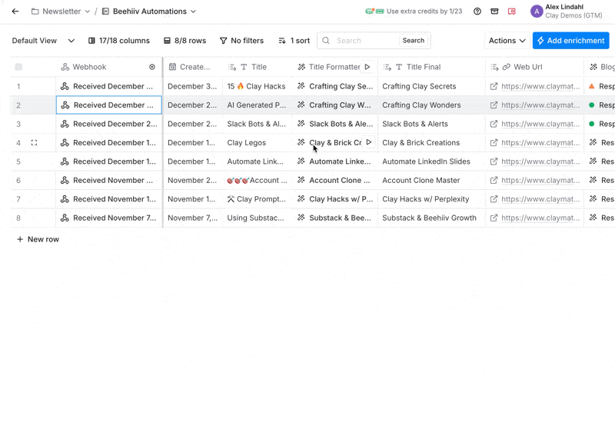
Task: Open the 8/8 rows selector
Action: [x=184, y=41]
